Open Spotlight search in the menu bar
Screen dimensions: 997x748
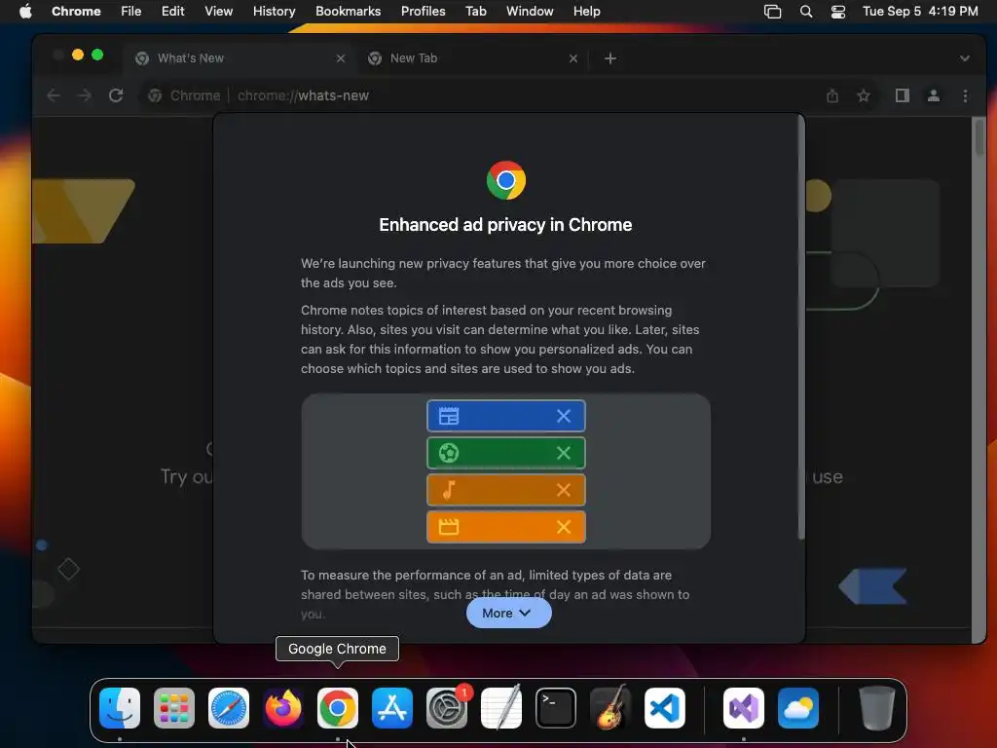point(805,12)
